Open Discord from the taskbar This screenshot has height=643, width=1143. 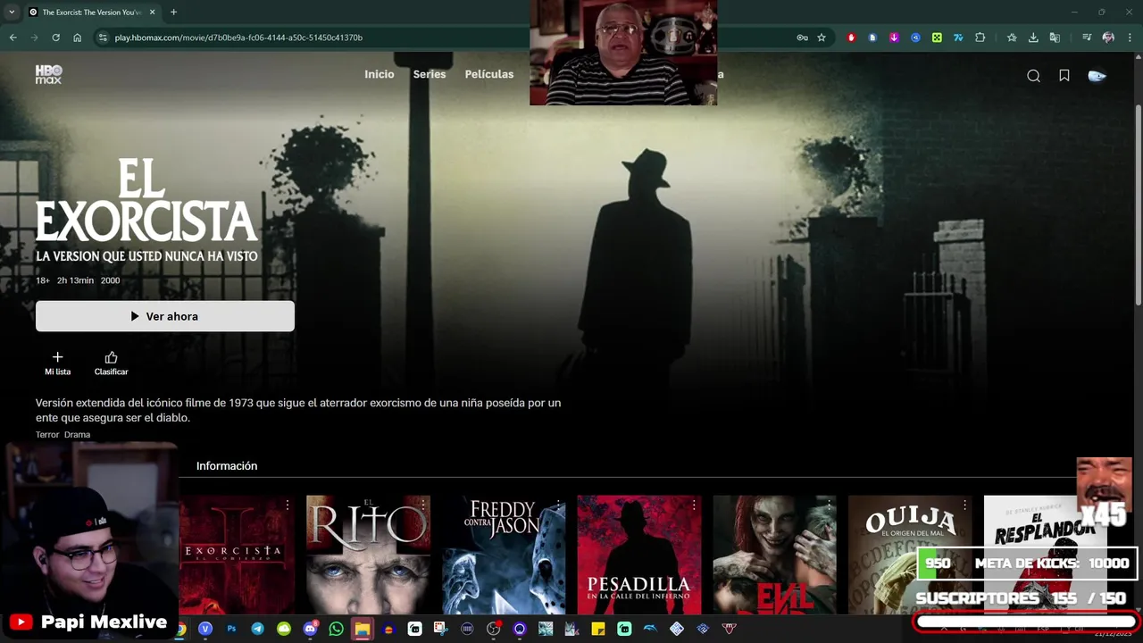[x=310, y=629]
